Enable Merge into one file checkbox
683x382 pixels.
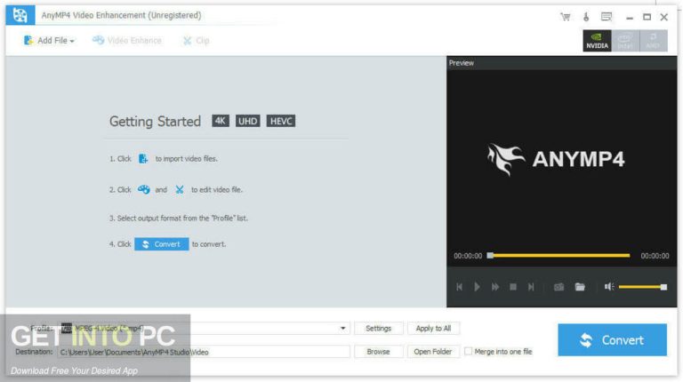[x=469, y=351]
